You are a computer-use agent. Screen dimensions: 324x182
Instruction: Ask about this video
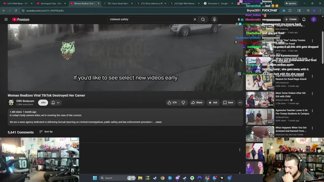213,102
